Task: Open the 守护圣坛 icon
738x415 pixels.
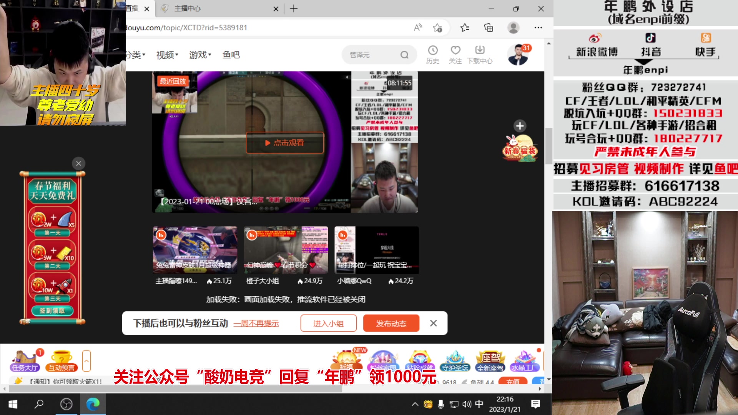Action: coord(455,361)
